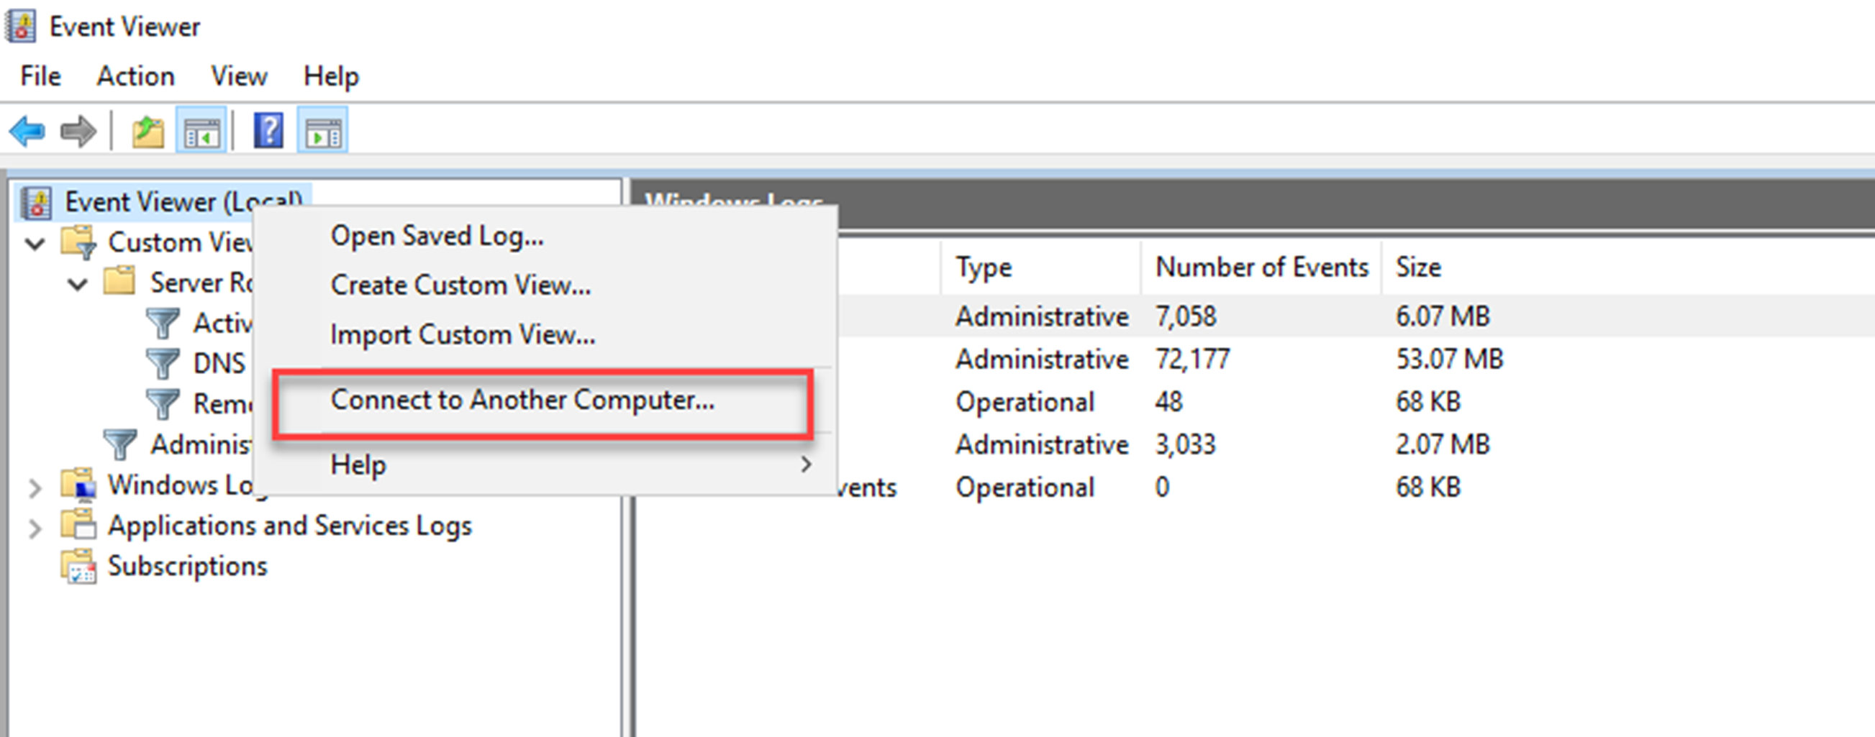Collapse the Server Roles tree node

pos(77,283)
